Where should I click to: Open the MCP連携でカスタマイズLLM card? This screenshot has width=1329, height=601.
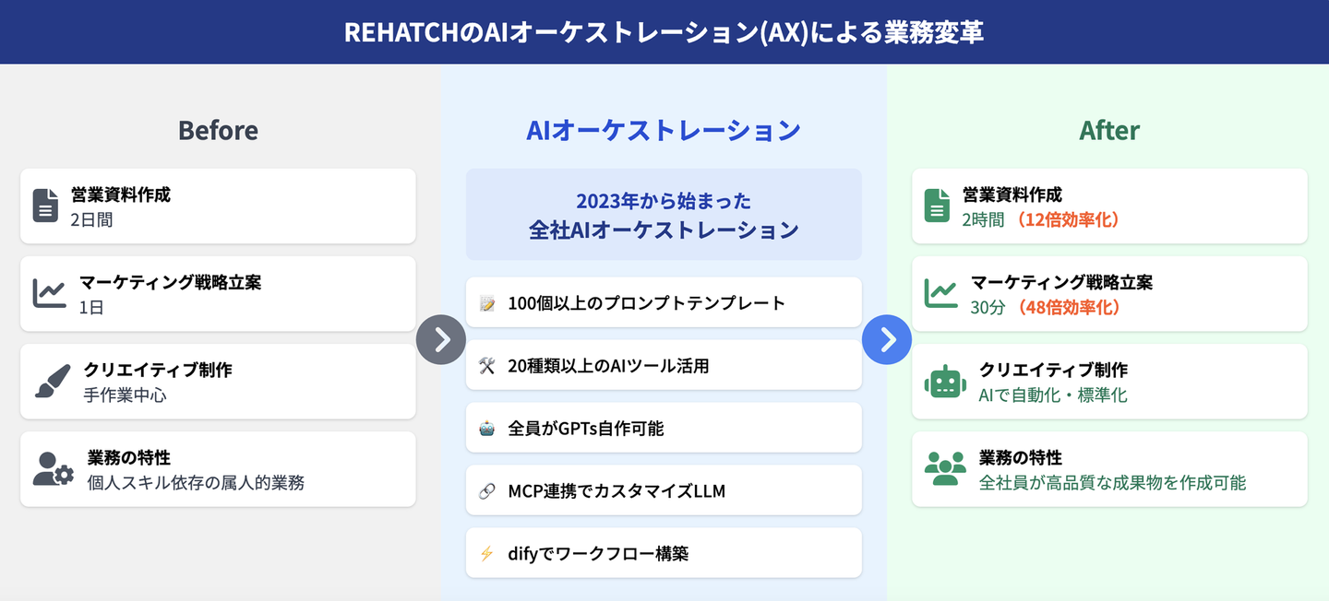click(x=664, y=490)
